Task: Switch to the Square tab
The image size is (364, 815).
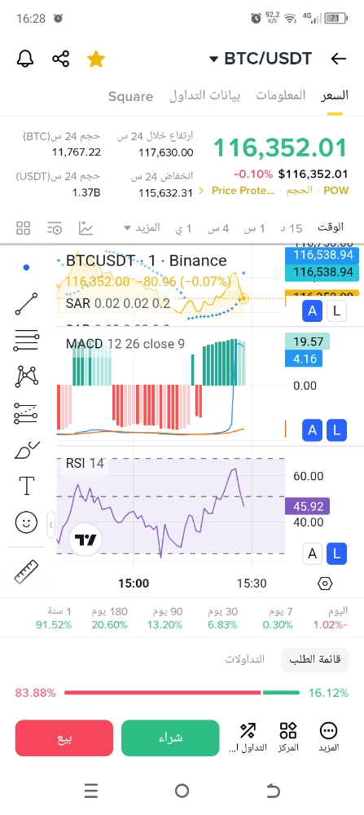Action: coord(131,96)
